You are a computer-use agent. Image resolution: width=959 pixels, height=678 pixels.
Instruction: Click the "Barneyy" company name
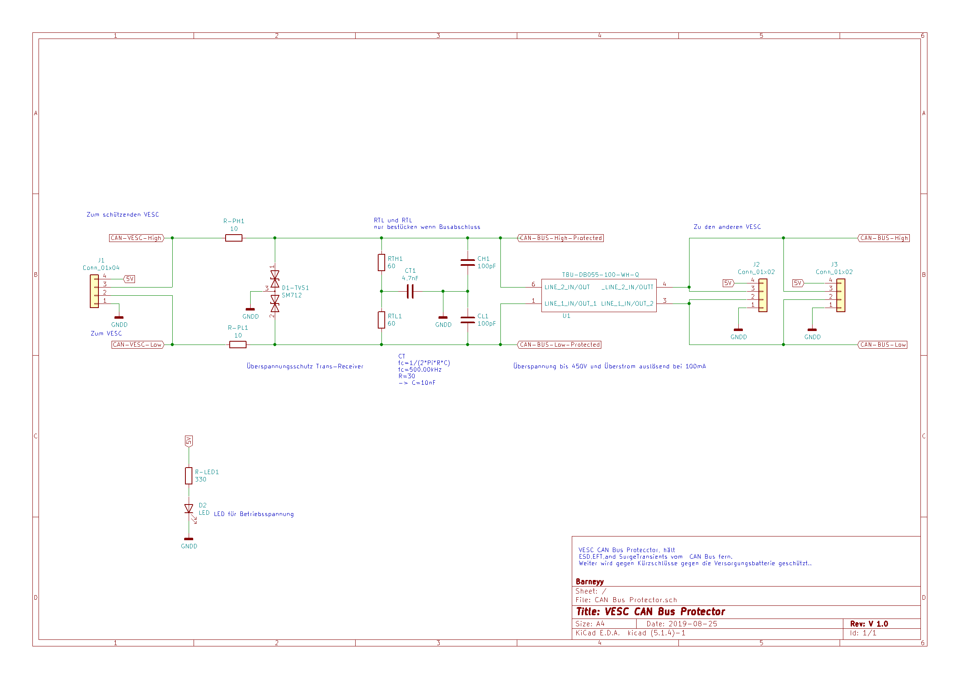point(589,582)
